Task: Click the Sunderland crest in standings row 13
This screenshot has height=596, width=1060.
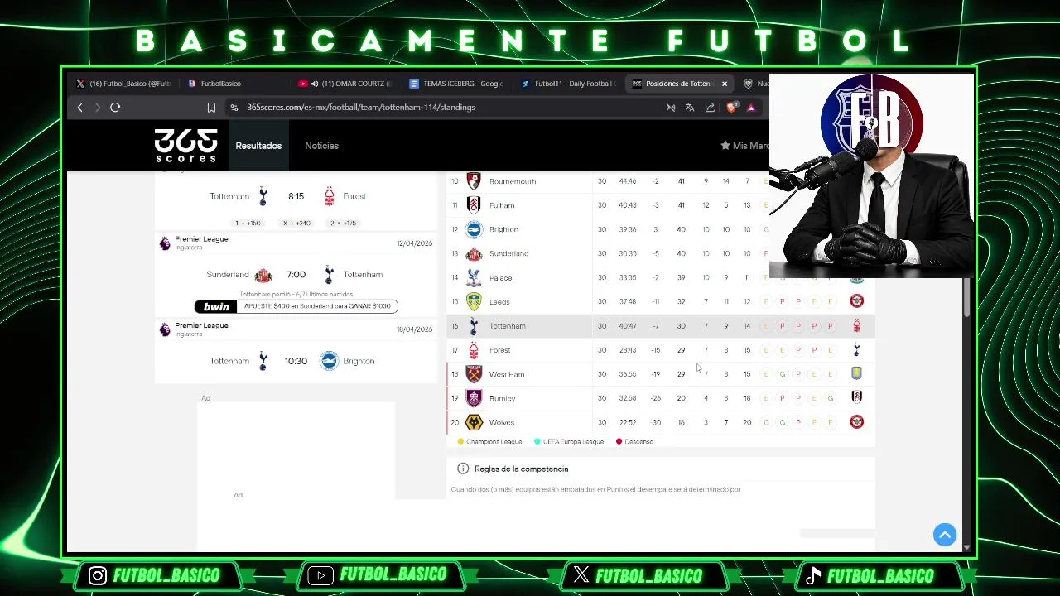Action: pyautogui.click(x=474, y=253)
